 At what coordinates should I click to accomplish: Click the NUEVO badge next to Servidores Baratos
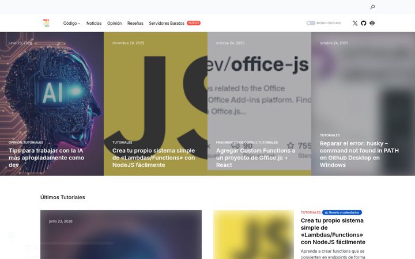(x=194, y=23)
